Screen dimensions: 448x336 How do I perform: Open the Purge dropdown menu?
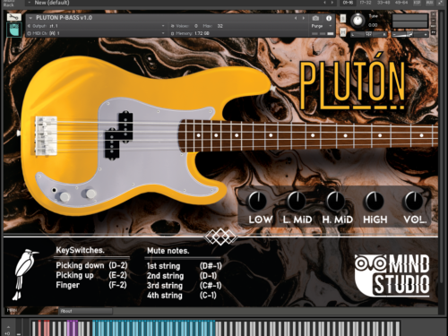tap(322, 26)
